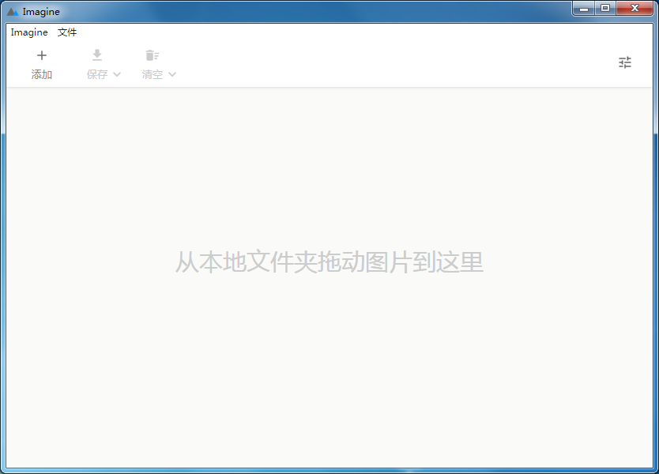Click the trash can clear icon
Viewport: 659px width, 474px height.
pos(153,55)
